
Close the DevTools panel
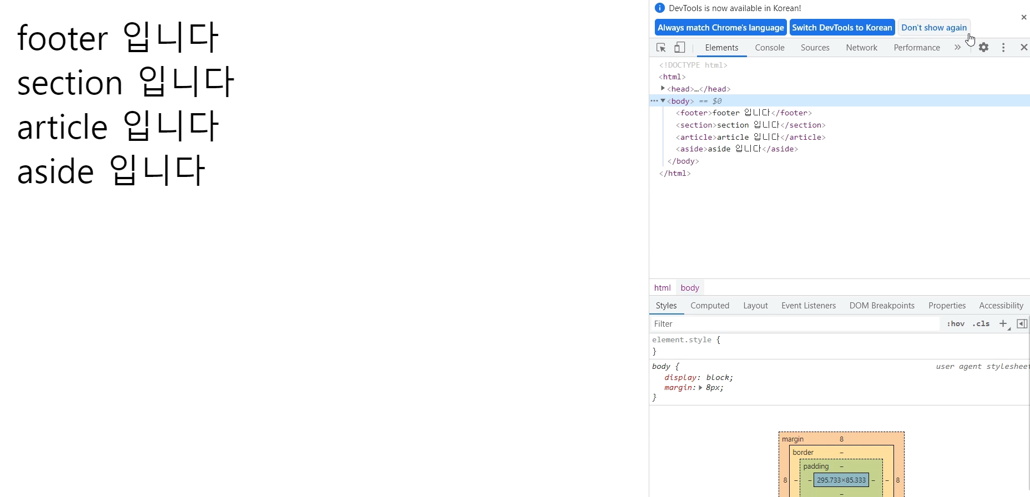click(1024, 48)
